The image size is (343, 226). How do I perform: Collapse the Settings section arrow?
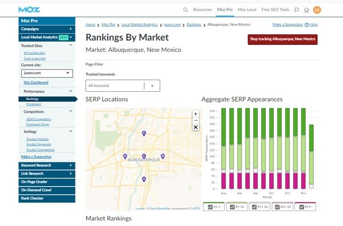[71, 131]
